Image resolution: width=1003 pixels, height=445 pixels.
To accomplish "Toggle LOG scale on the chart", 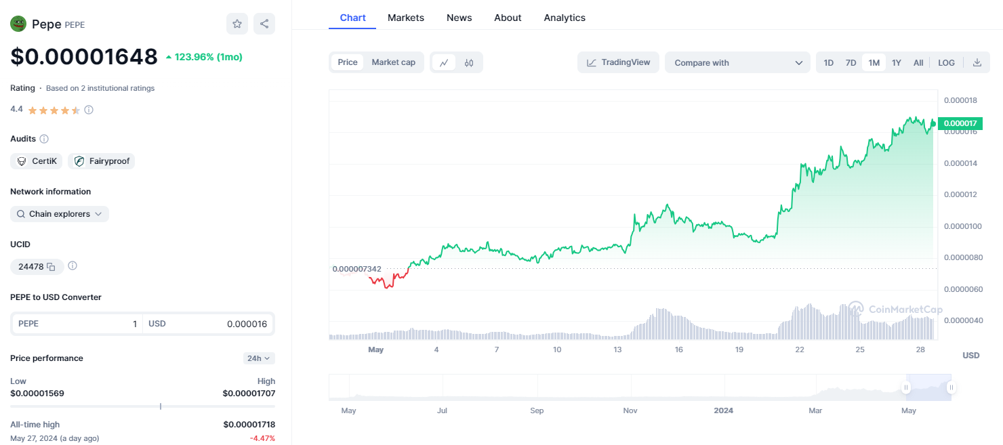I will [946, 62].
